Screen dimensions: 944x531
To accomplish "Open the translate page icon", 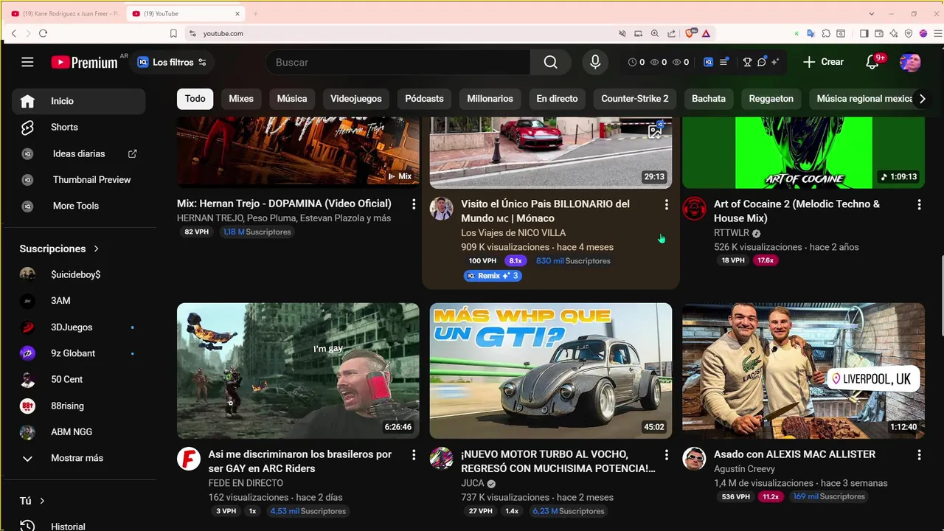I will point(811,33).
